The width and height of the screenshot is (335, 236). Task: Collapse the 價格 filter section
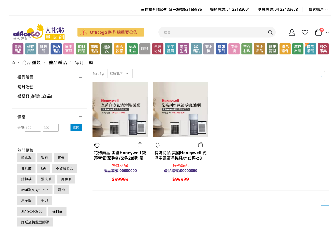click(80, 117)
